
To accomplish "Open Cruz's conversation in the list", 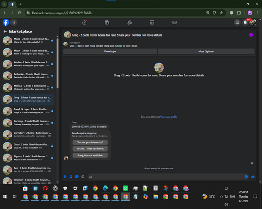I will (x=28, y=146).
